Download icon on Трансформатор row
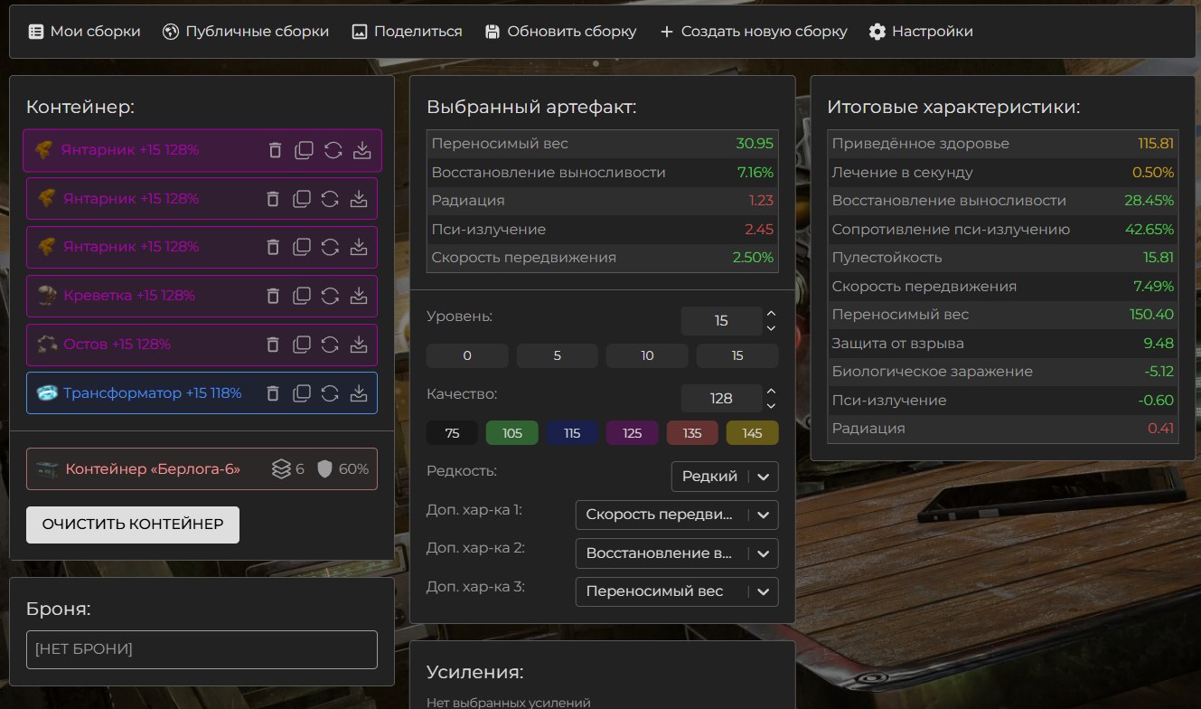 point(359,392)
